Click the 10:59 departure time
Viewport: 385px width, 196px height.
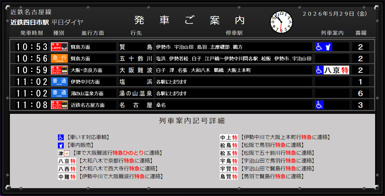[x=32, y=70]
